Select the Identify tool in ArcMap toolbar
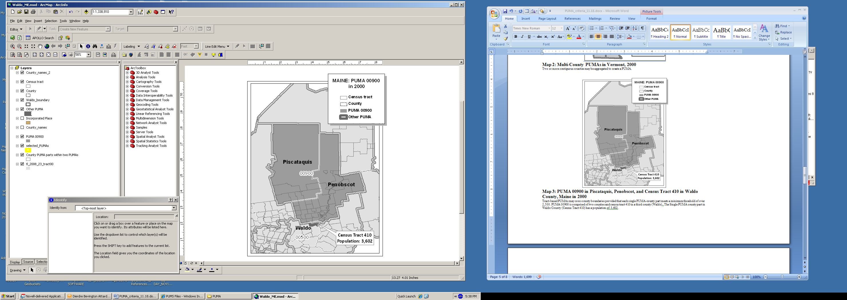The image size is (847, 300). point(88,46)
